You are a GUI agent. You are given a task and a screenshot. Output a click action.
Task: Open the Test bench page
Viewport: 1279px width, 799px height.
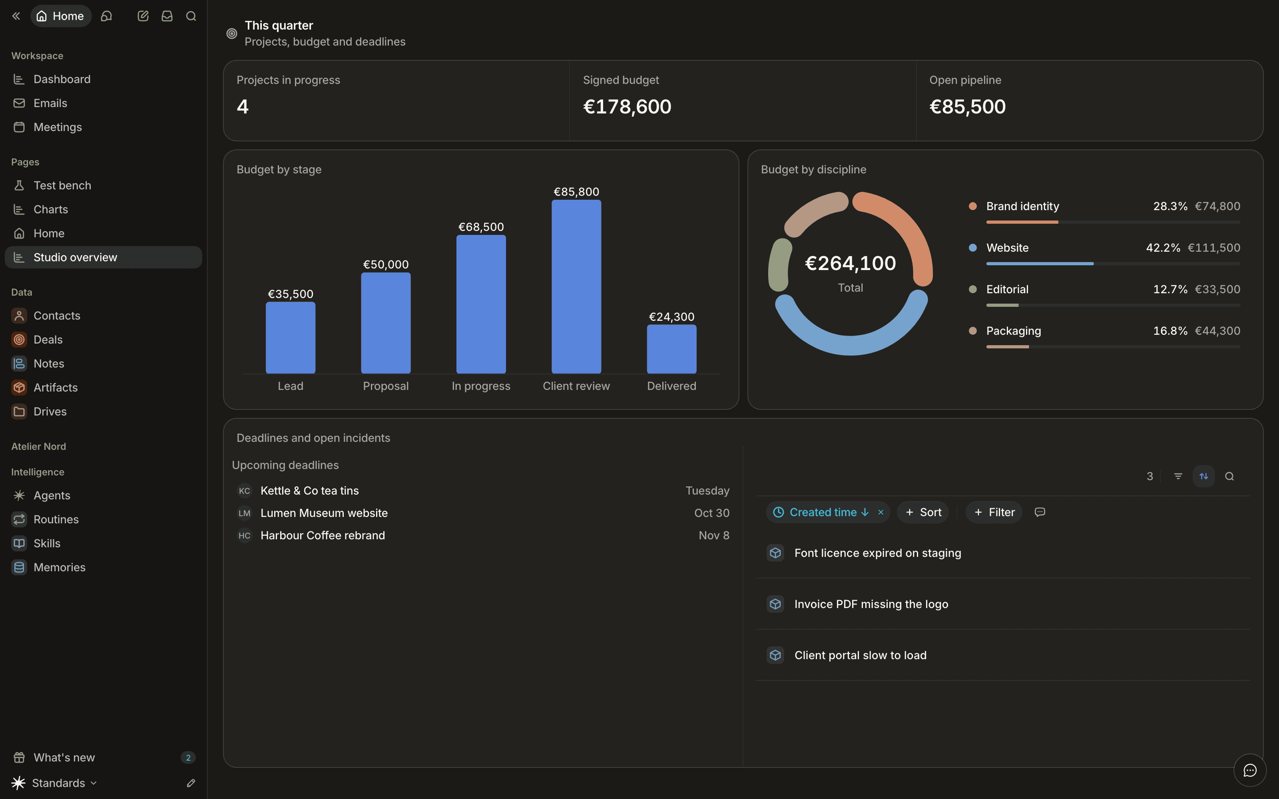104,185
